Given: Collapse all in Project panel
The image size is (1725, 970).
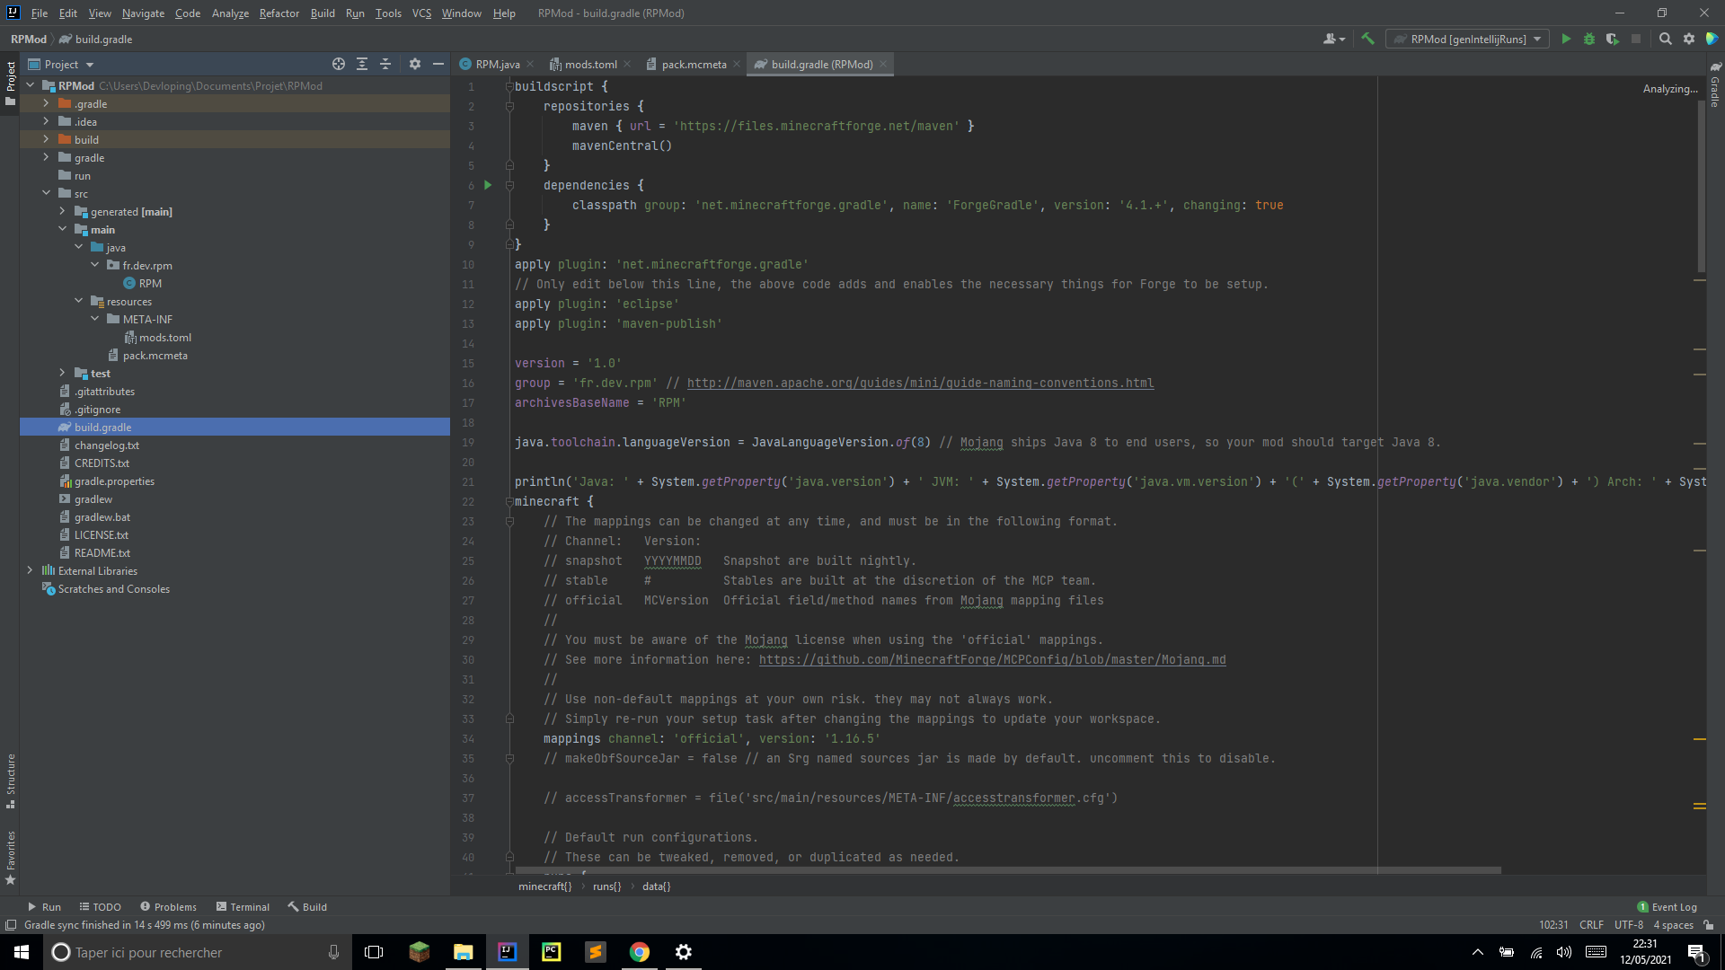Looking at the screenshot, I should tap(385, 64).
